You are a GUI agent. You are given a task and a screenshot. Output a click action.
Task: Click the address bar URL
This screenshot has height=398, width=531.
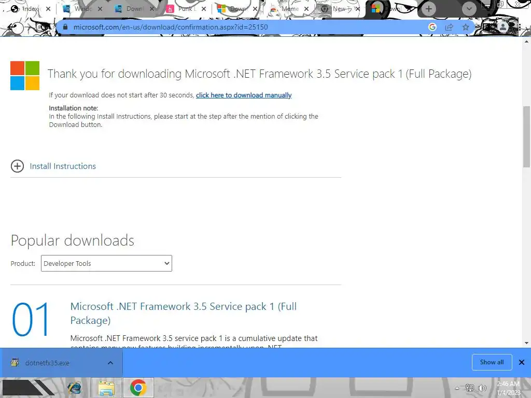tap(170, 27)
